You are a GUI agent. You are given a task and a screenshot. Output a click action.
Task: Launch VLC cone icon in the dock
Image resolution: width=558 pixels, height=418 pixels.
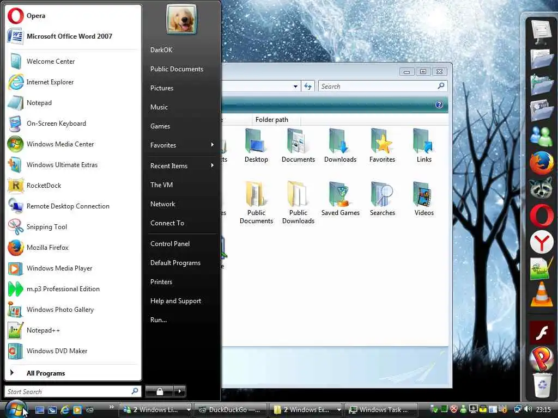pyautogui.click(x=541, y=294)
